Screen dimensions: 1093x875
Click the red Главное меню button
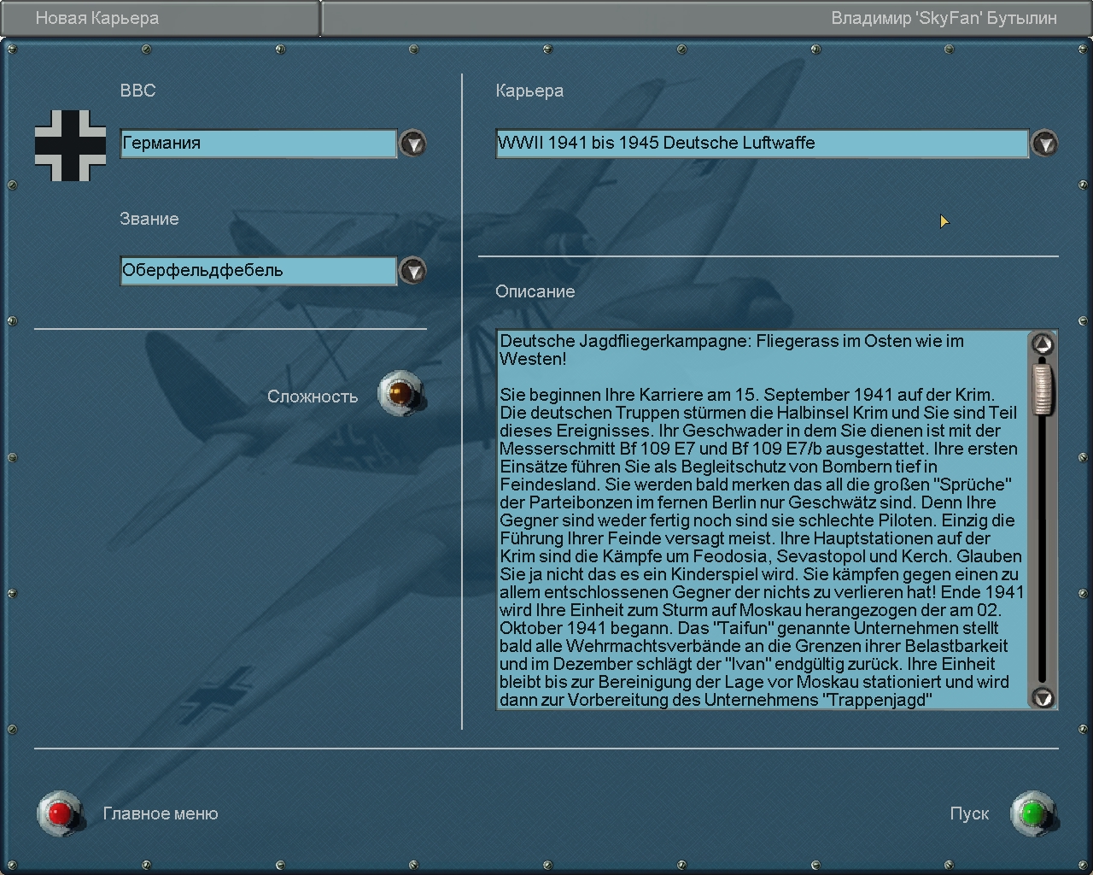pyautogui.click(x=60, y=813)
